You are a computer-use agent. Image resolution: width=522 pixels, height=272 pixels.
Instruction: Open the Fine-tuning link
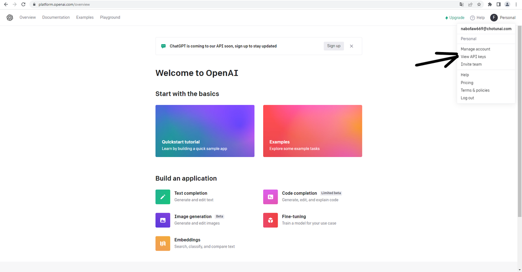click(x=294, y=216)
